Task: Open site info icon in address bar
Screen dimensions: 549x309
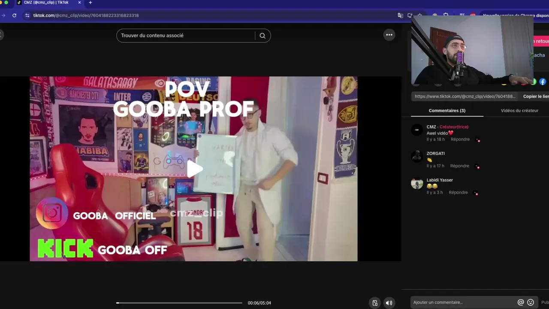Action: [x=27, y=15]
